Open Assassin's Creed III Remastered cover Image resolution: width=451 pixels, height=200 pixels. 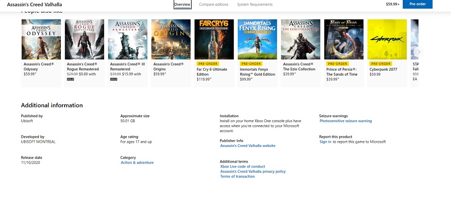pyautogui.click(x=128, y=39)
